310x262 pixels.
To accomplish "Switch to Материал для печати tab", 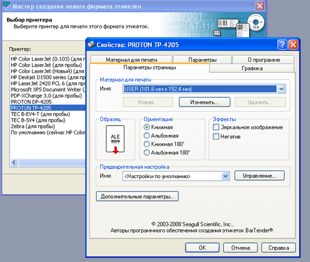I will [x=132, y=59].
